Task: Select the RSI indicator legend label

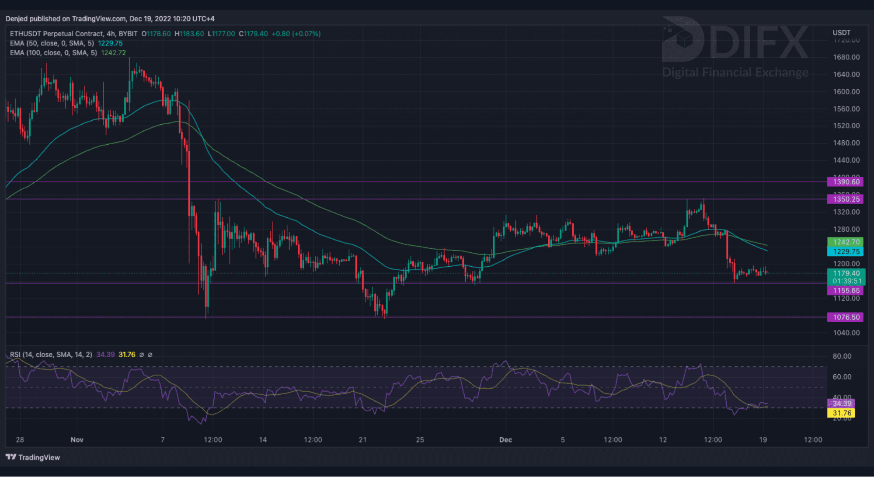Action: 51,355
